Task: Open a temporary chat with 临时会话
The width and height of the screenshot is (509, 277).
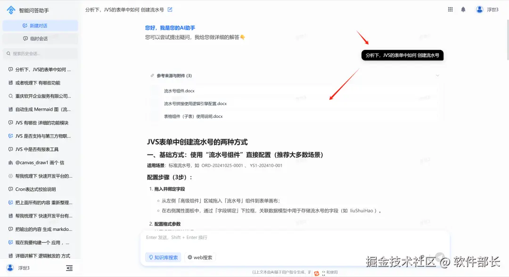Action: [40, 39]
